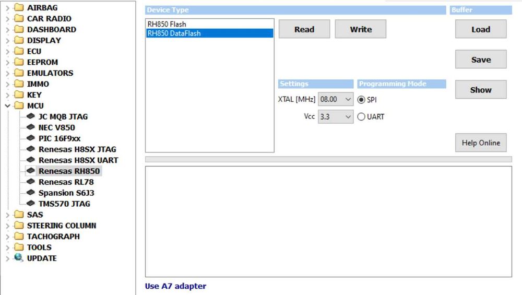Select the Renesas RL78 tree item

coord(66,182)
